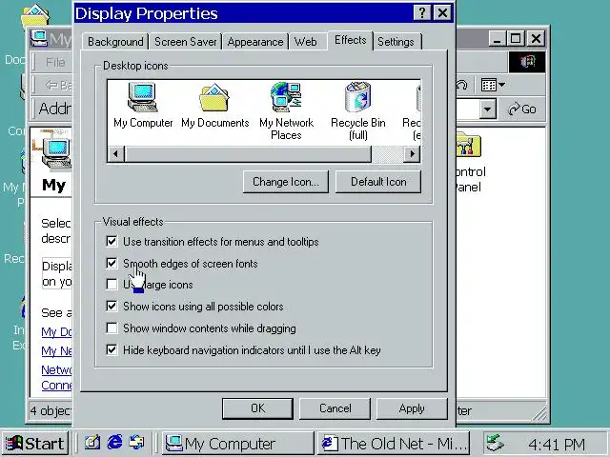Viewport: 610px width, 457px height.
Task: Click the Go button in My Computer
Action: coord(522,109)
